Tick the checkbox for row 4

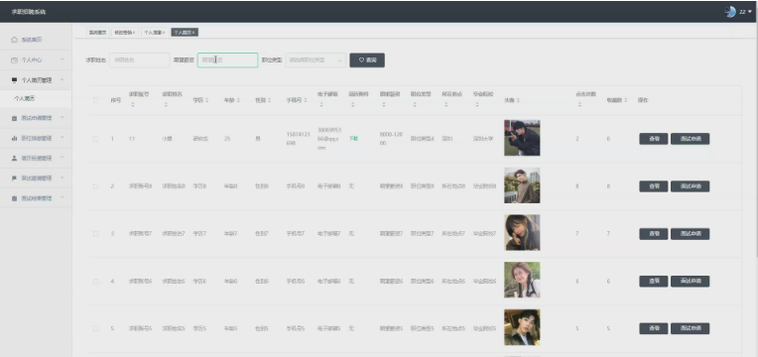[95, 282]
